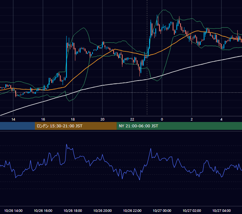
Task: Click the 10/27 02:00 date label
Action: click(192, 210)
